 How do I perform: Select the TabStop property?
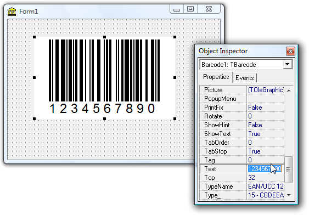(x=223, y=151)
